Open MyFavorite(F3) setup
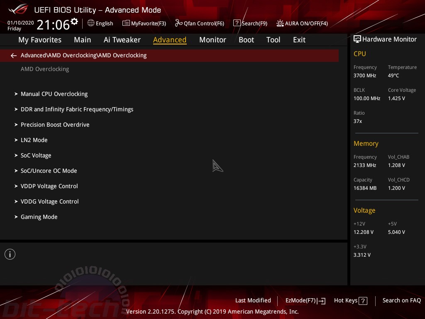The image size is (425, 319). point(144,23)
